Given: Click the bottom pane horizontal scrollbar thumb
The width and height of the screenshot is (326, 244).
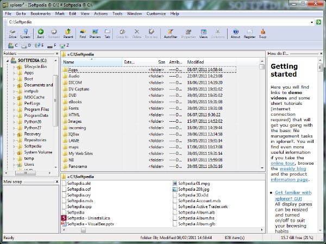Looking at the screenshot, I should pos(83,230).
